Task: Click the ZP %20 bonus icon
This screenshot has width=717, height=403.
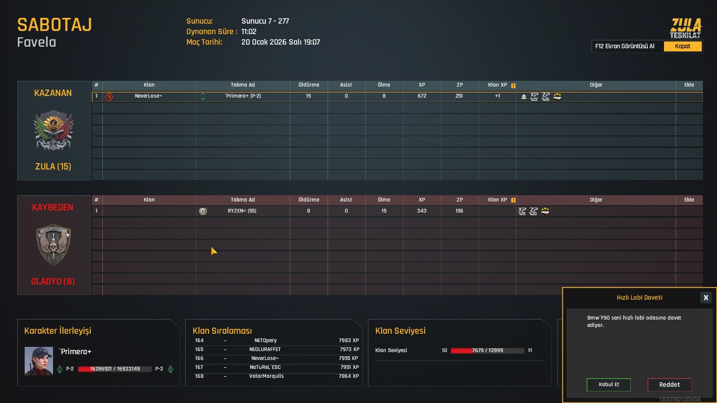Action: tap(534, 211)
